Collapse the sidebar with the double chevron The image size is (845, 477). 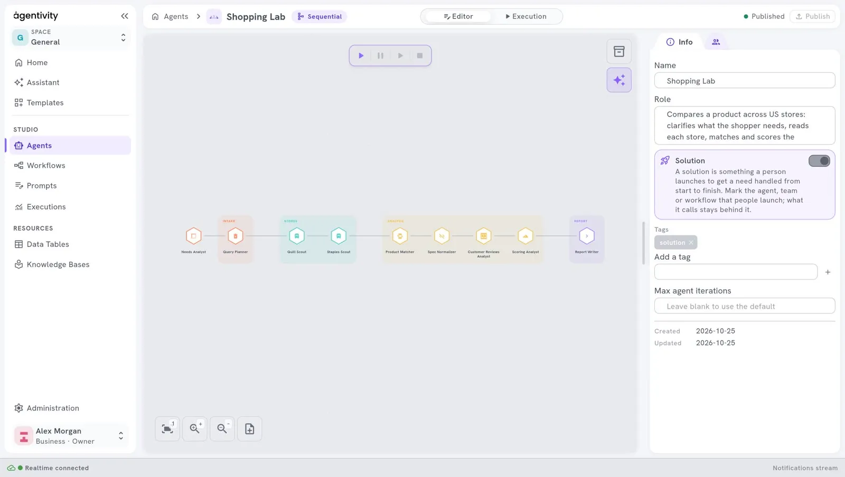pyautogui.click(x=125, y=16)
